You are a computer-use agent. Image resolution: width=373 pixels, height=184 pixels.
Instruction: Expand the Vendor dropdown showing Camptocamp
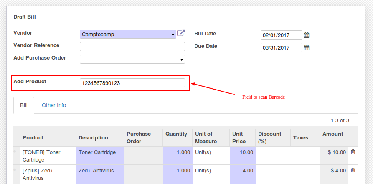point(128,34)
